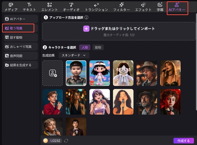Select the bearded man in cap character
197x145 pixels.
click(x=147, y=102)
